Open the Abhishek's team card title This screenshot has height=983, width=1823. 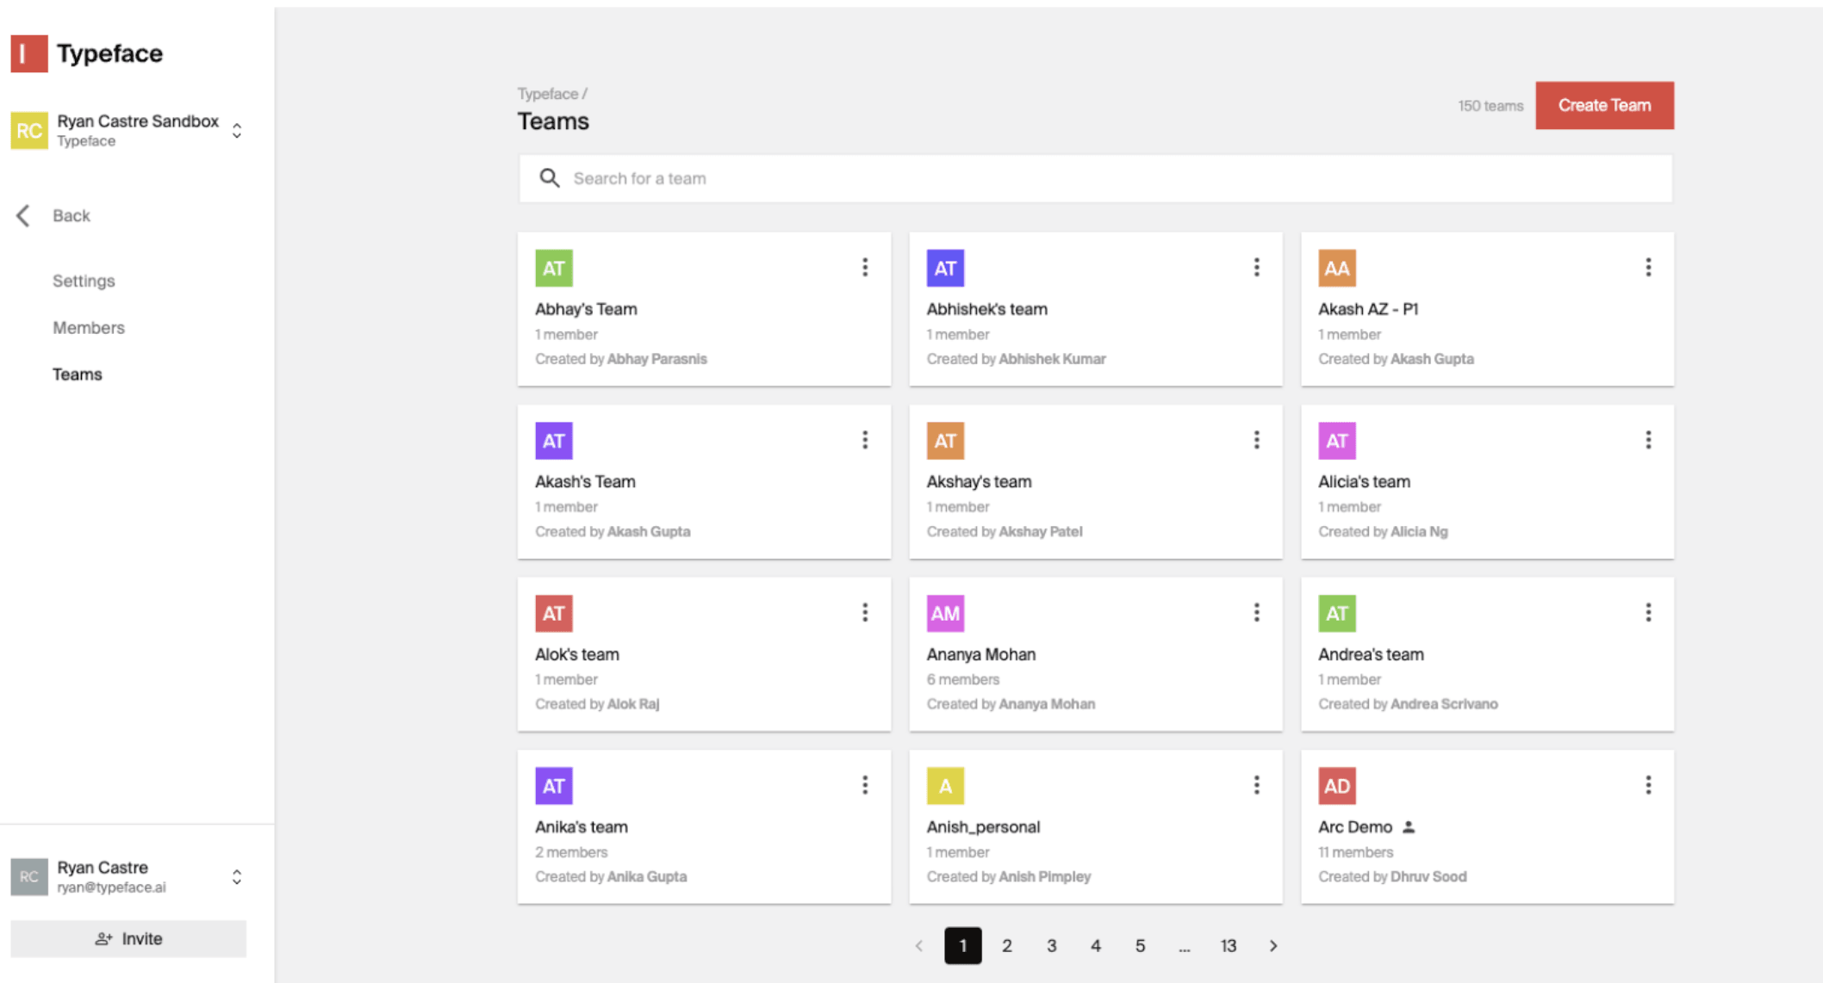pos(986,309)
